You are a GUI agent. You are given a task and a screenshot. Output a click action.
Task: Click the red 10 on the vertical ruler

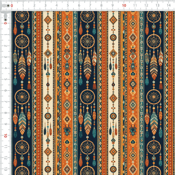pyautogui.click(x=6, y=136)
